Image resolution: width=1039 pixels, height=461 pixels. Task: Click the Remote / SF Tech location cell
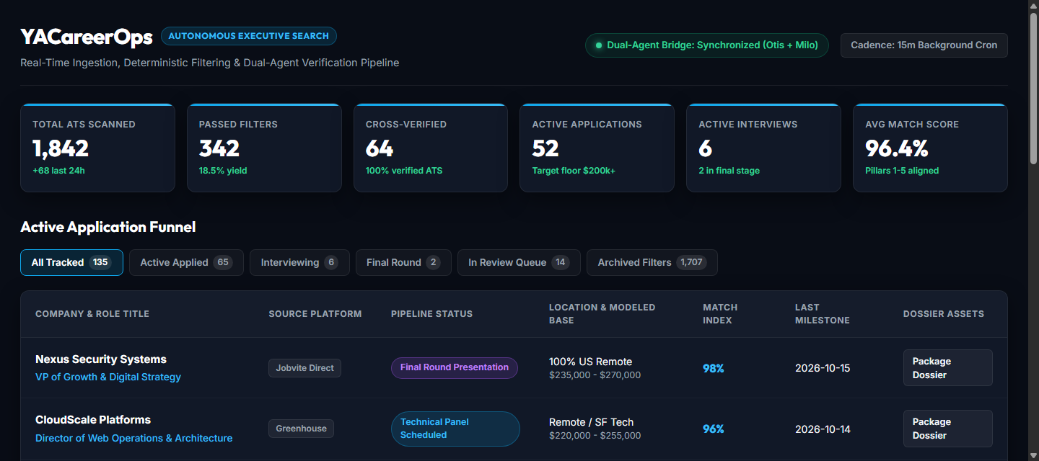click(x=591, y=422)
